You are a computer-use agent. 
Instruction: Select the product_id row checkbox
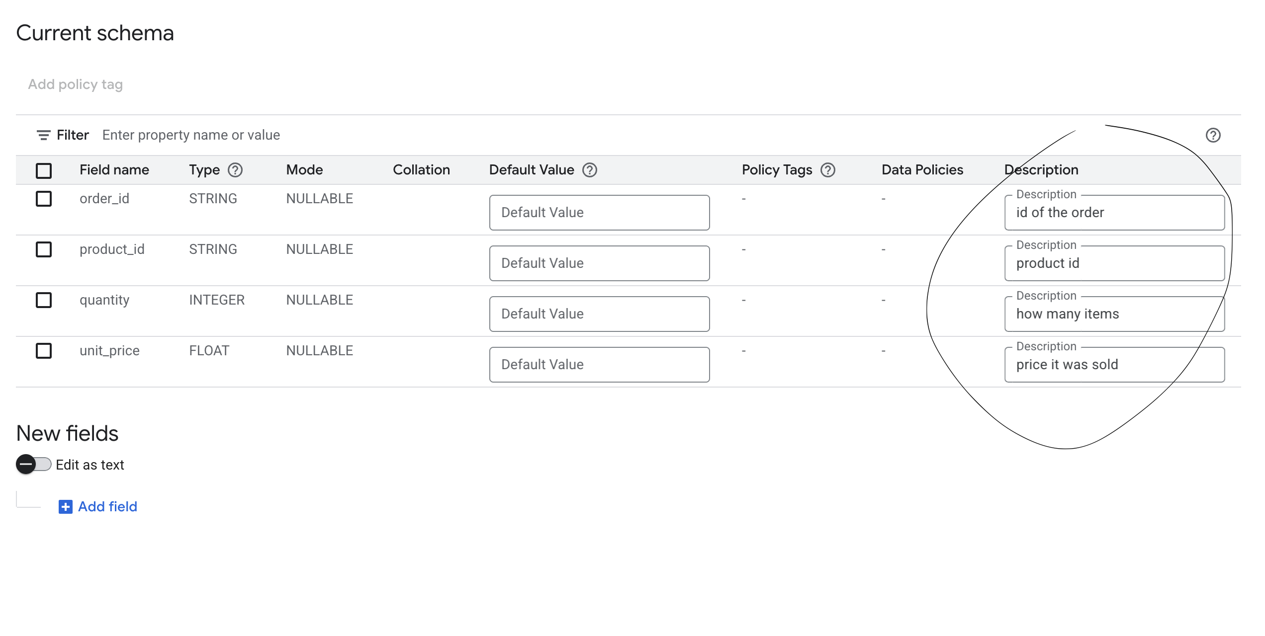point(44,249)
